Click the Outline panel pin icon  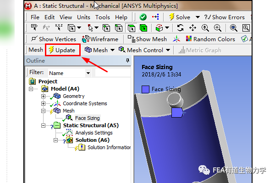pos(127,60)
